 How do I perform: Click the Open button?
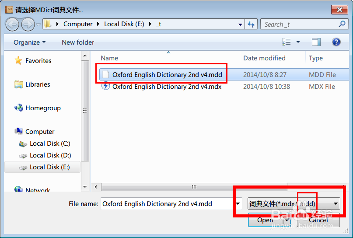tap(265, 220)
